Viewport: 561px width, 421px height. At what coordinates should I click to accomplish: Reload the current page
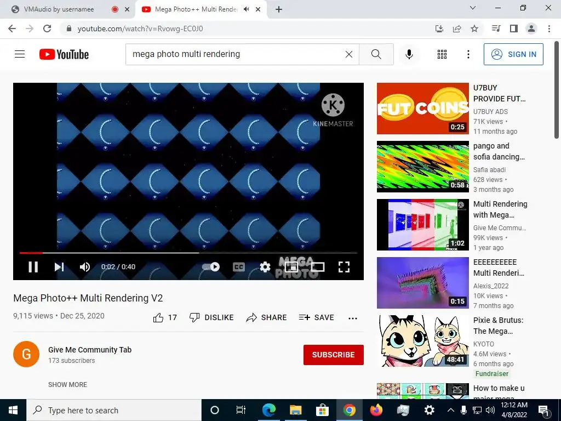coord(47,29)
